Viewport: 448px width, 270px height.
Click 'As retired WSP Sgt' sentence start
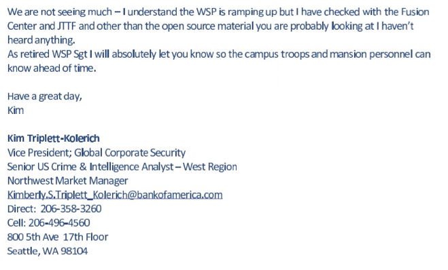click(x=47, y=54)
